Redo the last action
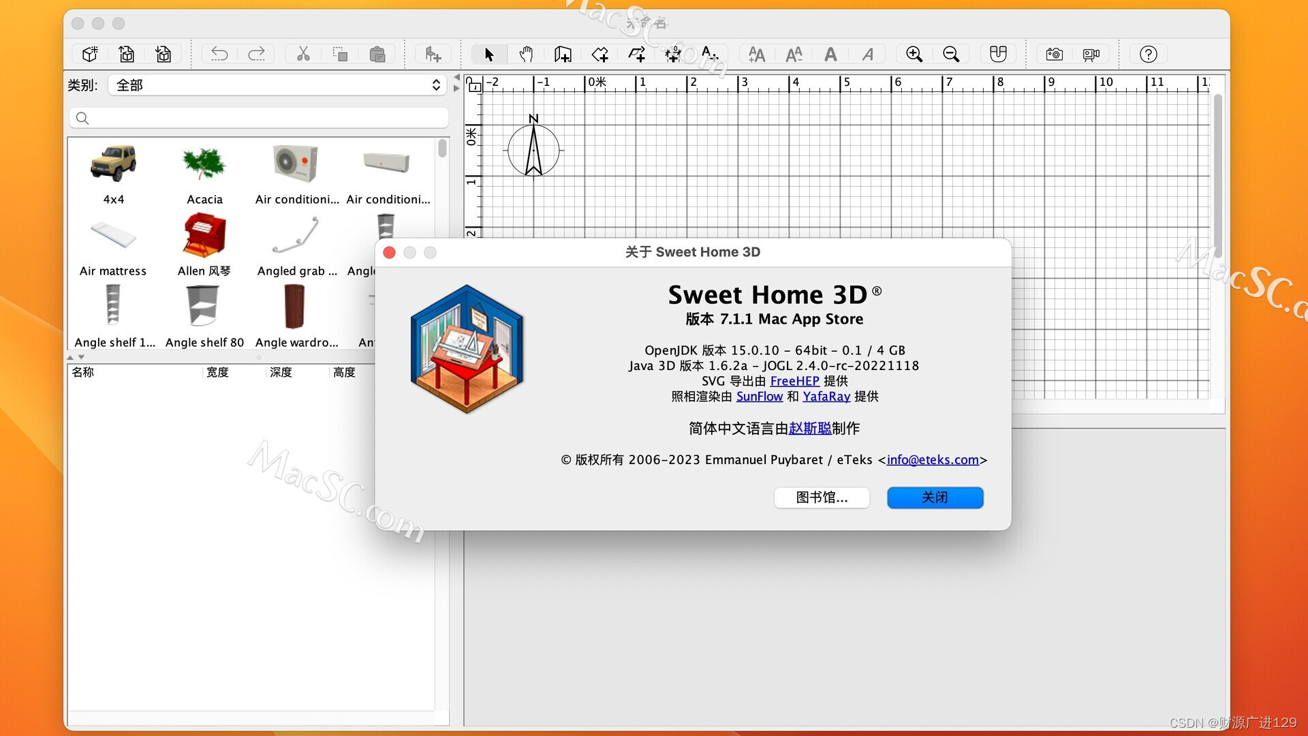Screen dimensions: 1308x736 click(x=256, y=54)
